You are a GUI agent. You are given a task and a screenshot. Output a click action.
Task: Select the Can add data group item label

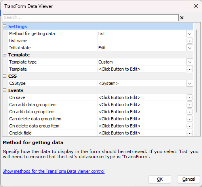[x=33, y=105]
